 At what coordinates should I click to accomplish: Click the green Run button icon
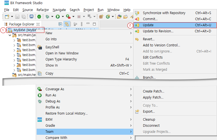tap(58, 17)
